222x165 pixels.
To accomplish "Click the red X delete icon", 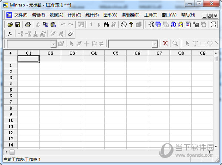I will pyautogui.click(x=165, y=43).
